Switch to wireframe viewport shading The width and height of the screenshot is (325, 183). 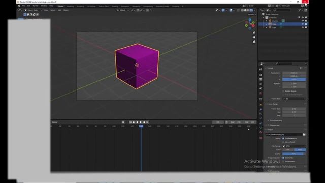coord(242,10)
